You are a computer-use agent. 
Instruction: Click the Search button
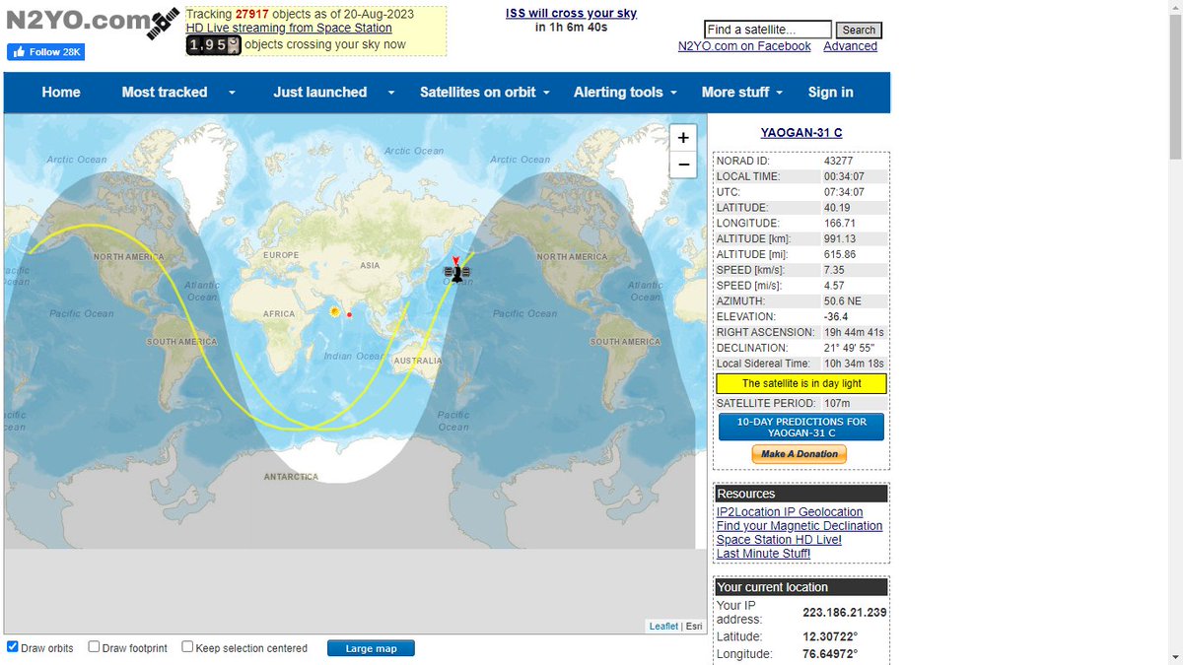859,30
